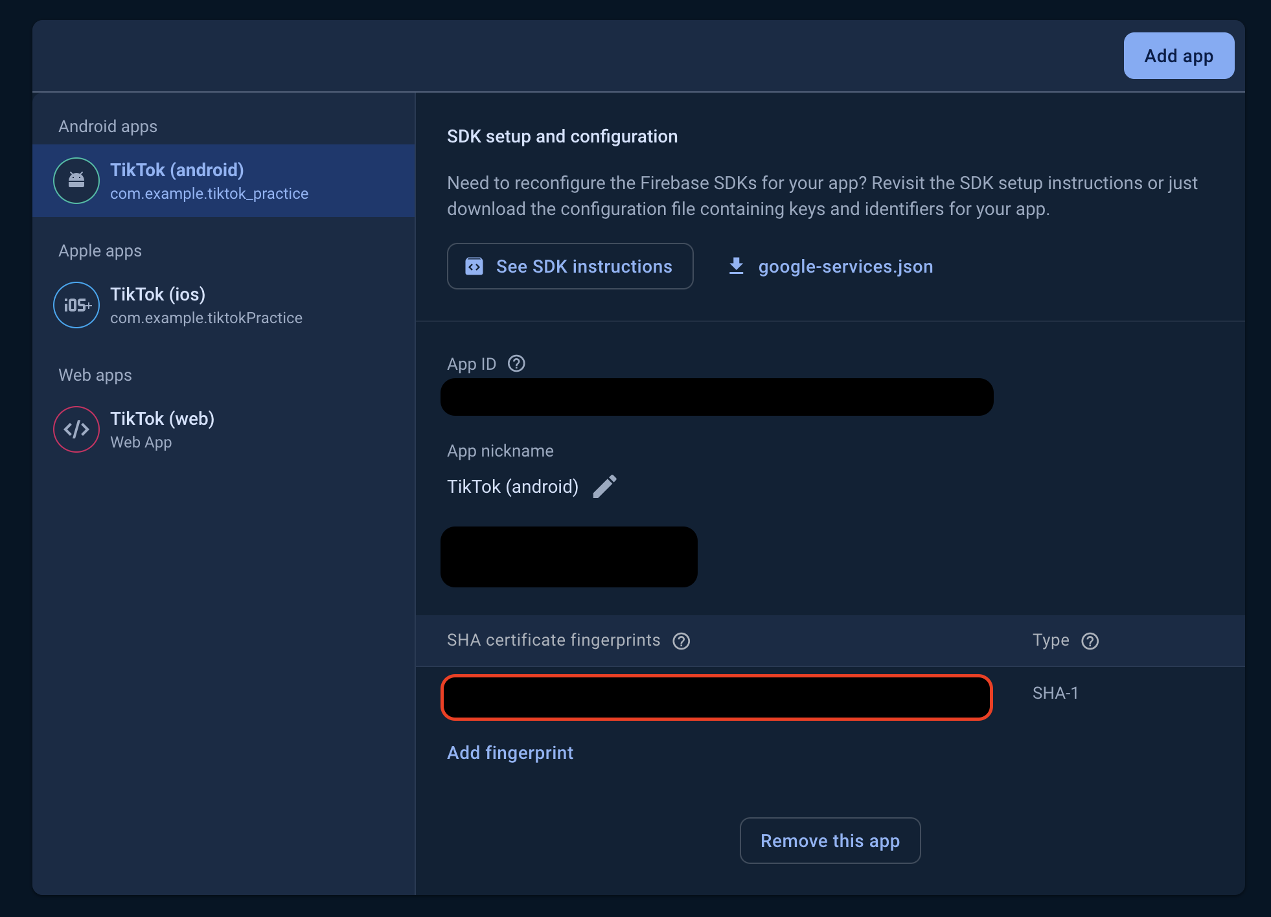Select TikTok (web) app entry
The image size is (1271, 917).
tap(223, 429)
